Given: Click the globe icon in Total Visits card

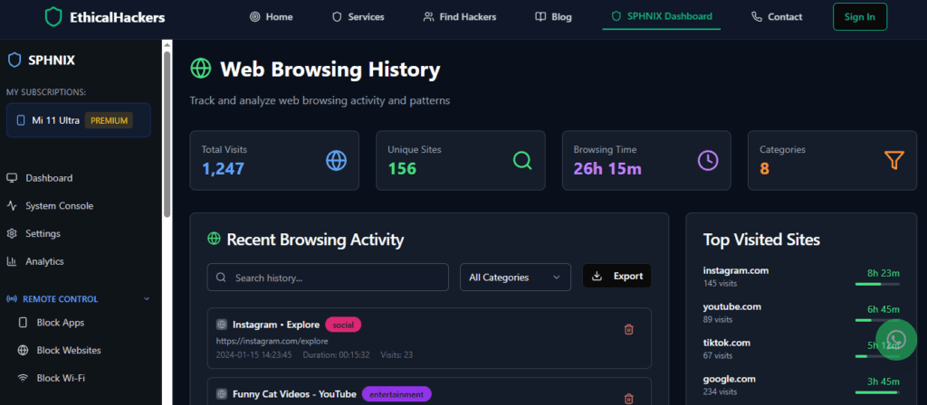Looking at the screenshot, I should pyautogui.click(x=337, y=160).
